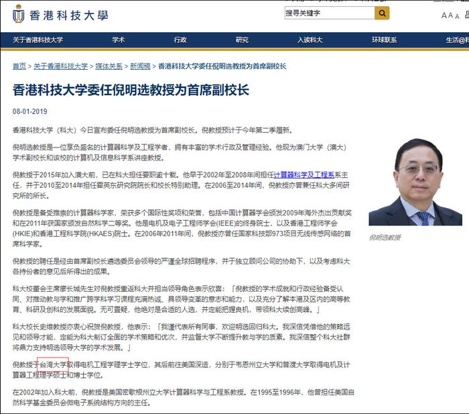This screenshot has height=414, width=469.
Task: Click the paragraph starting 在2002年加入科大前
Action: [x=184, y=397]
